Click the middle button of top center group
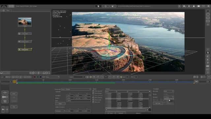211x119 pixels. [x=105, y=6]
